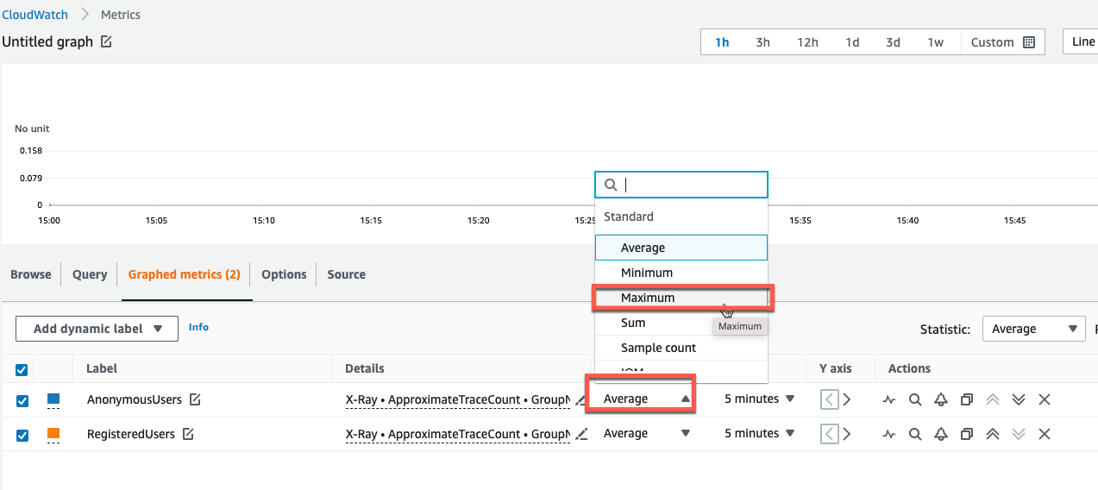
Task: Choose Maximum from statistic list
Action: pos(681,298)
